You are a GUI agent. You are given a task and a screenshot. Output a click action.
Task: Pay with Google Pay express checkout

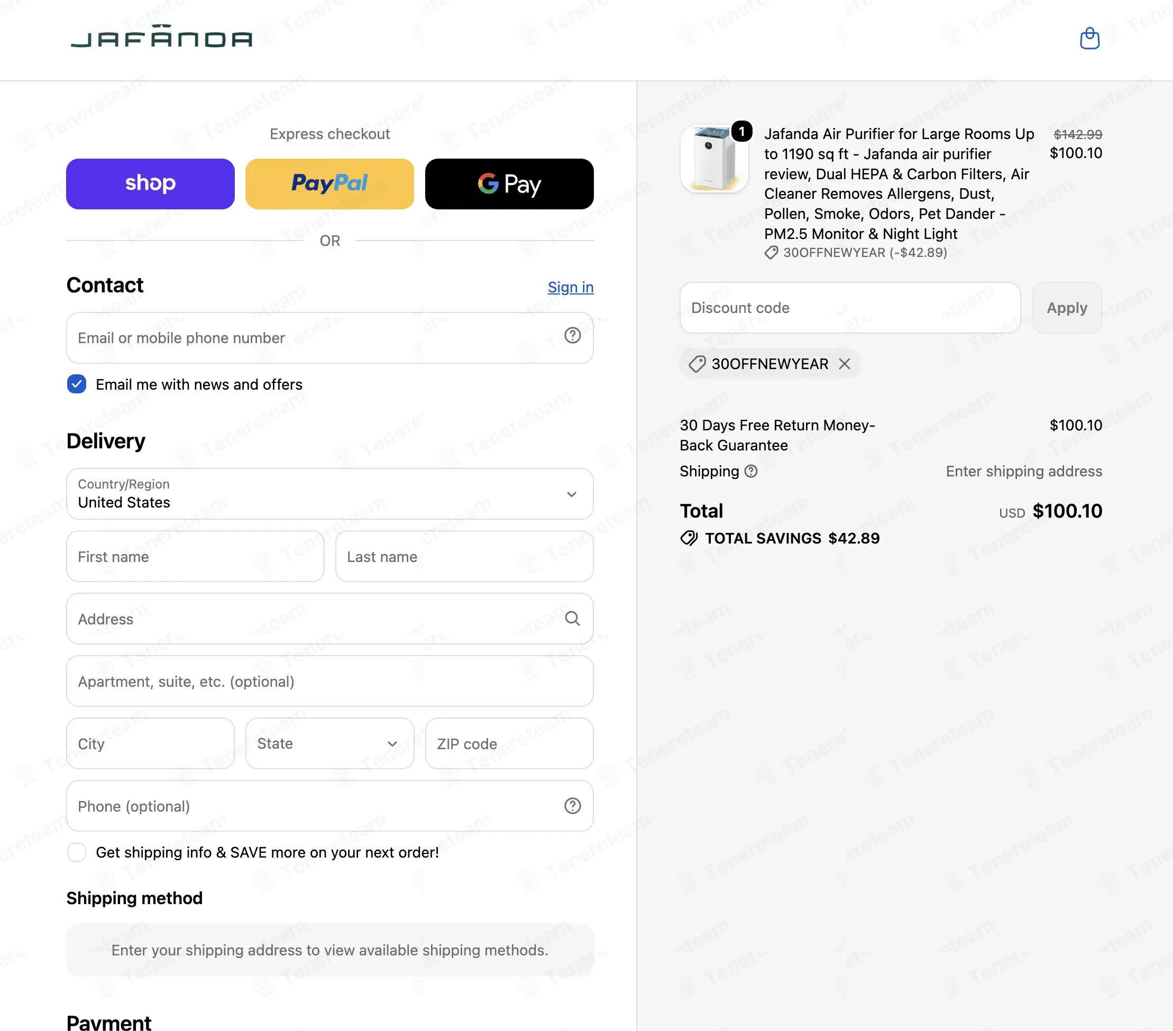point(510,183)
